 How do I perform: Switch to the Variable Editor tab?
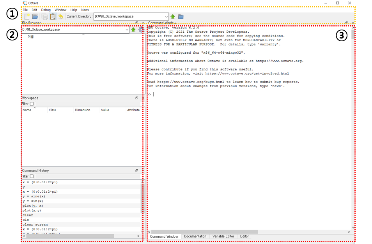coord(223,236)
